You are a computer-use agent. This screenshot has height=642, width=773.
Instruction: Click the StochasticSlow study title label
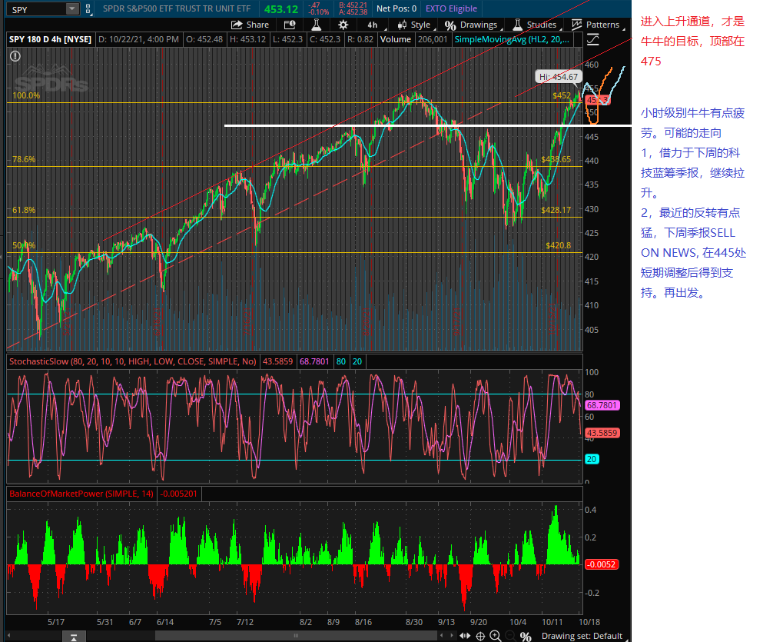pos(132,361)
